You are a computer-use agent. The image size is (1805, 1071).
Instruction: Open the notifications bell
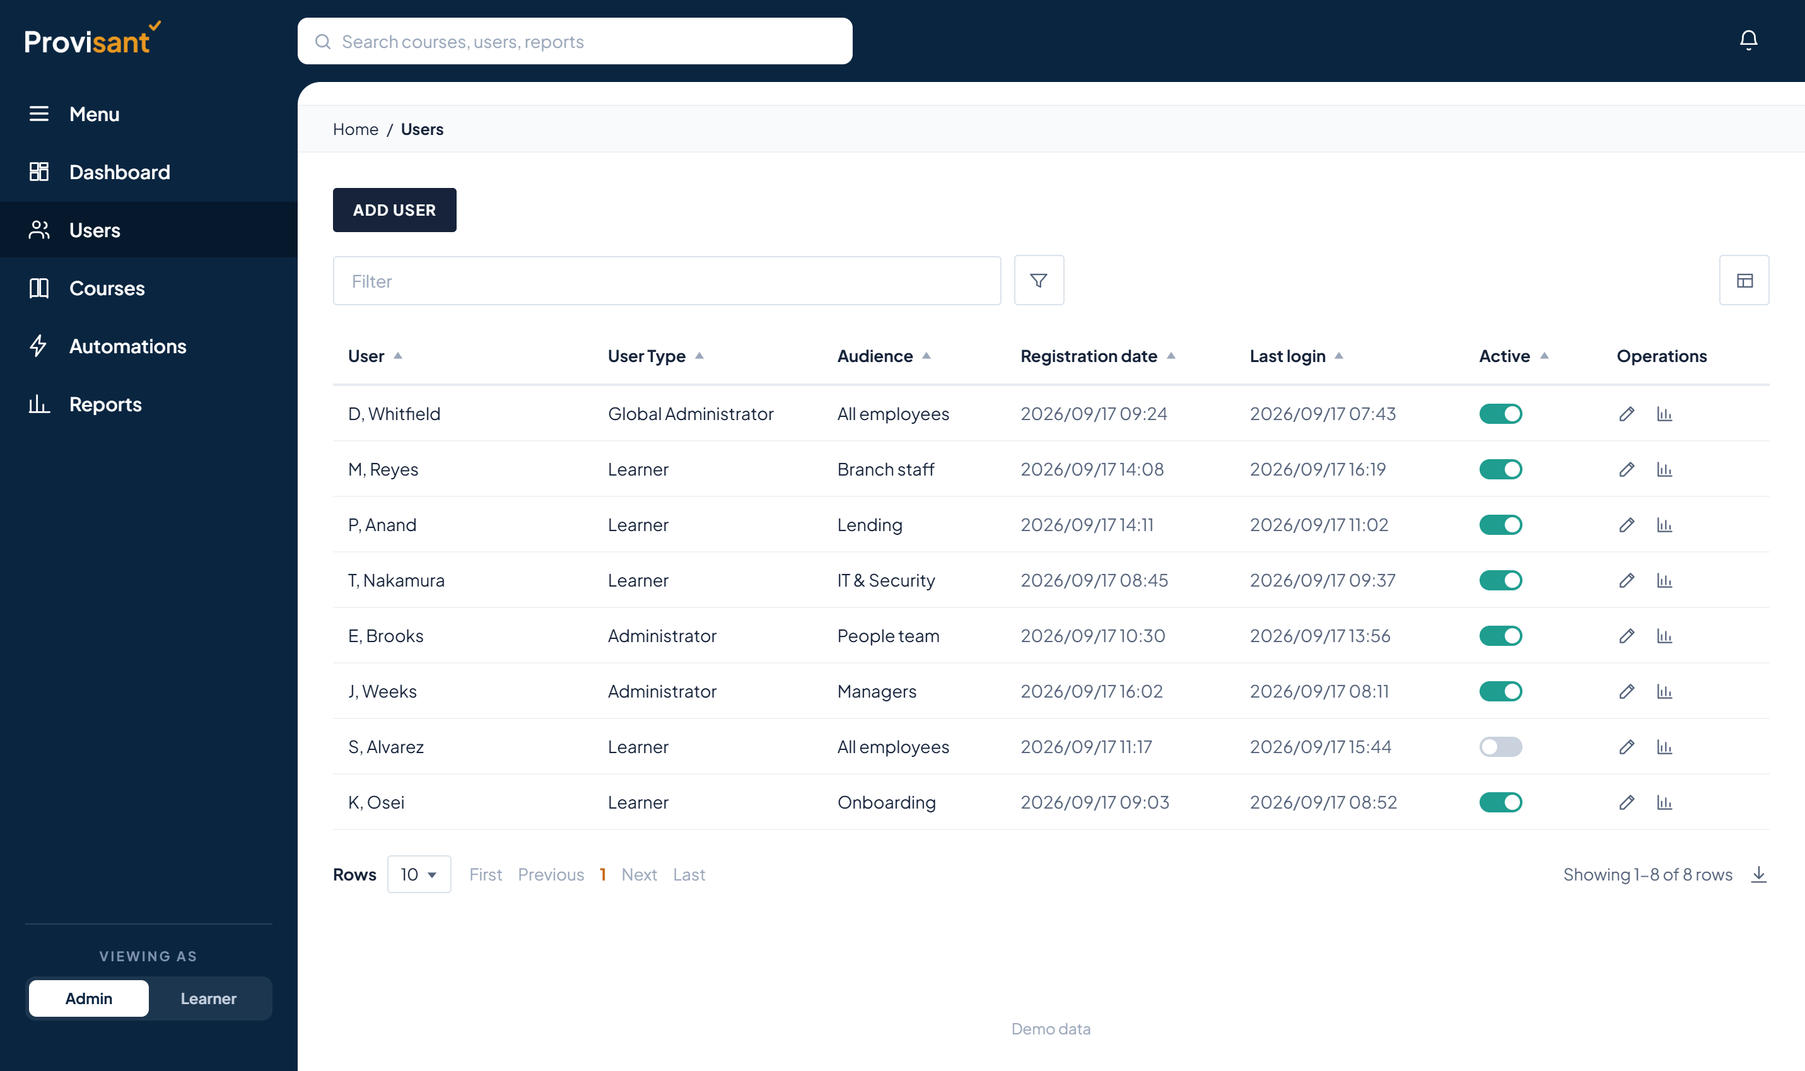point(1748,40)
